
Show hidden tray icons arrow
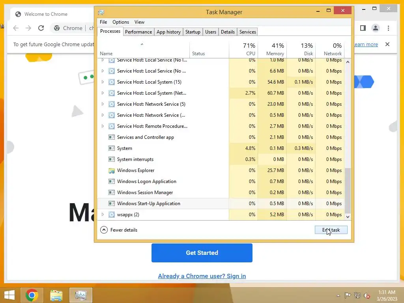(338, 296)
